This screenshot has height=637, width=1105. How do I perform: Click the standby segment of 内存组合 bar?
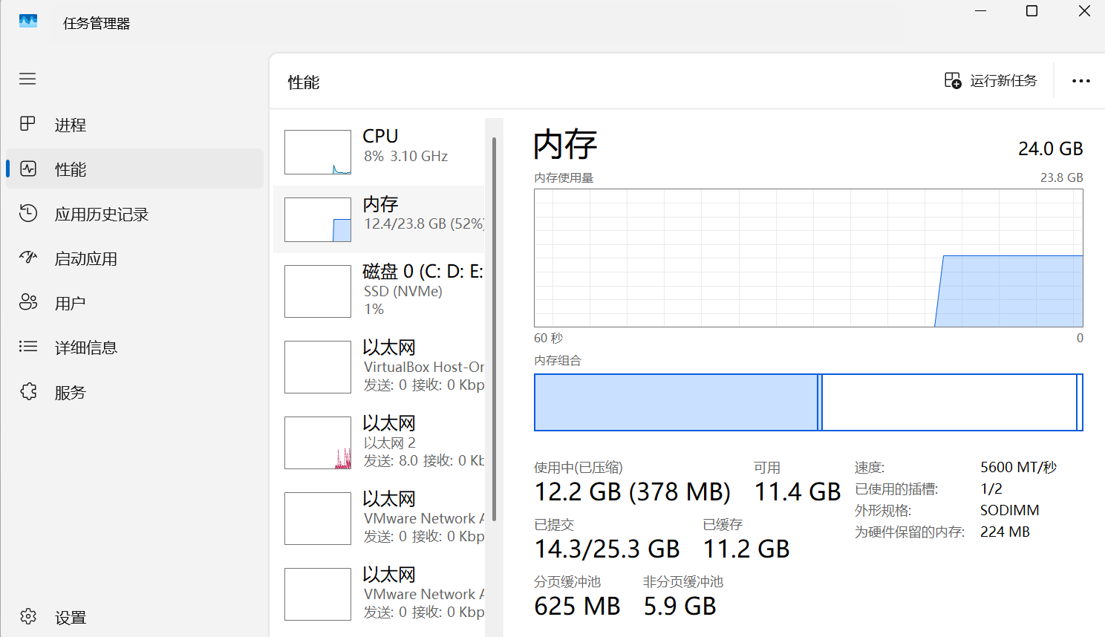(949, 402)
